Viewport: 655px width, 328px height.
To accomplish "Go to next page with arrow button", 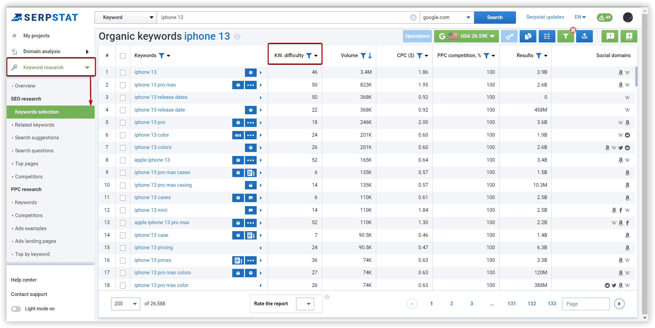I will coord(619,304).
